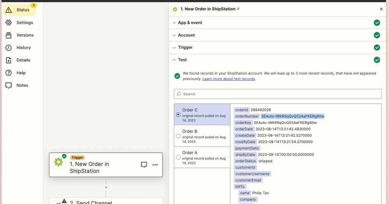The image size is (389, 204).
Task: Click plus button to add step
Action: 106,187
